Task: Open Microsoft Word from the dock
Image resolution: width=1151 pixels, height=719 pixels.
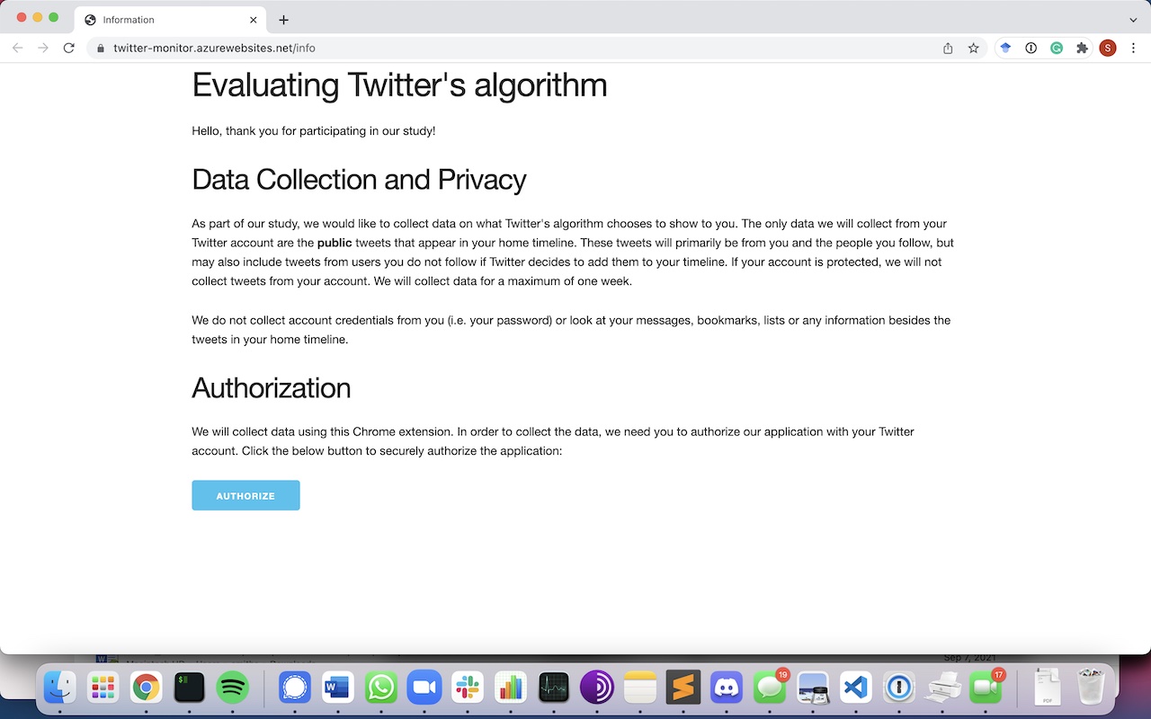Action: pos(338,688)
